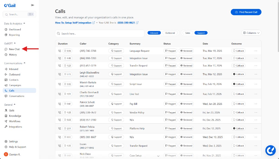279x159 pixels.
Task: Click the Integrations plug icon in sidebar
Action: [x=6, y=127]
